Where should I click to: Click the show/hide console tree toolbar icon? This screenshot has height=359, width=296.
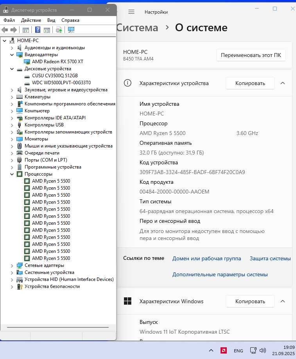(26, 30)
